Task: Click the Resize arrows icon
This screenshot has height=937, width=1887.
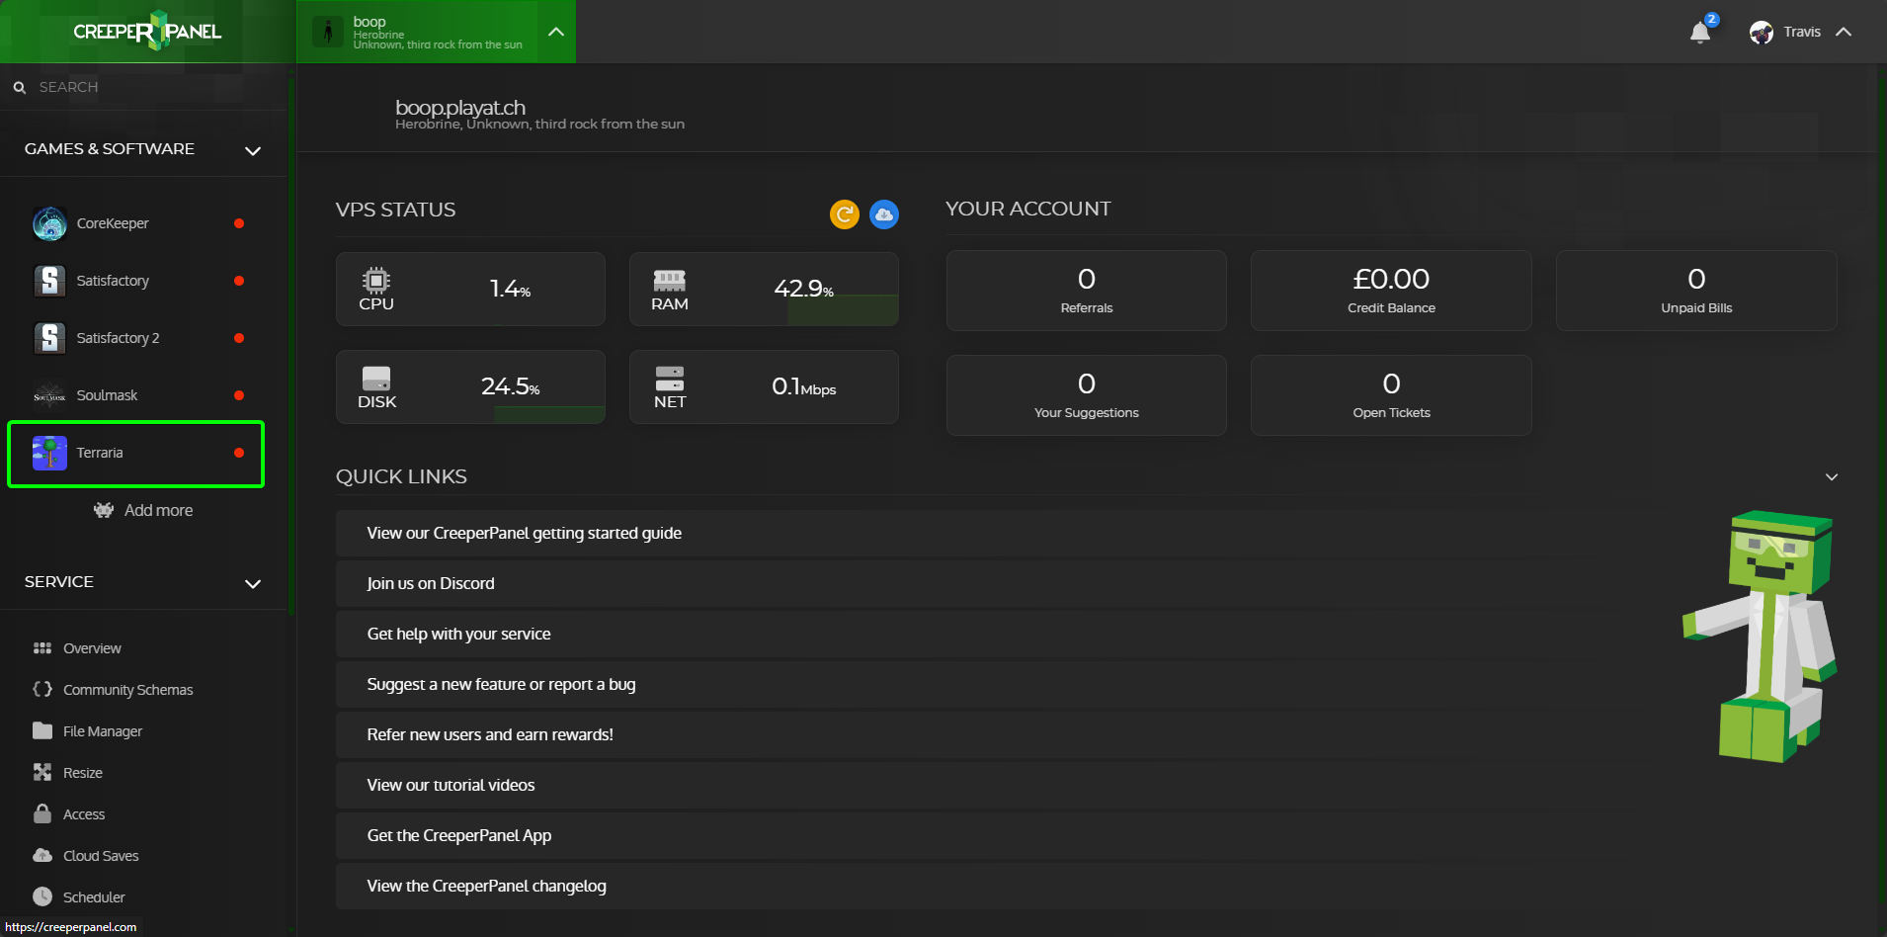Action: coord(42,772)
